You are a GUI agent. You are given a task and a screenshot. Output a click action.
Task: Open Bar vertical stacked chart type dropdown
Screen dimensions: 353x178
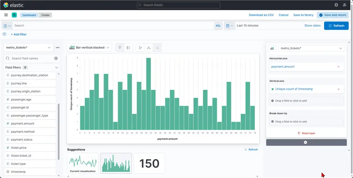coord(89,48)
